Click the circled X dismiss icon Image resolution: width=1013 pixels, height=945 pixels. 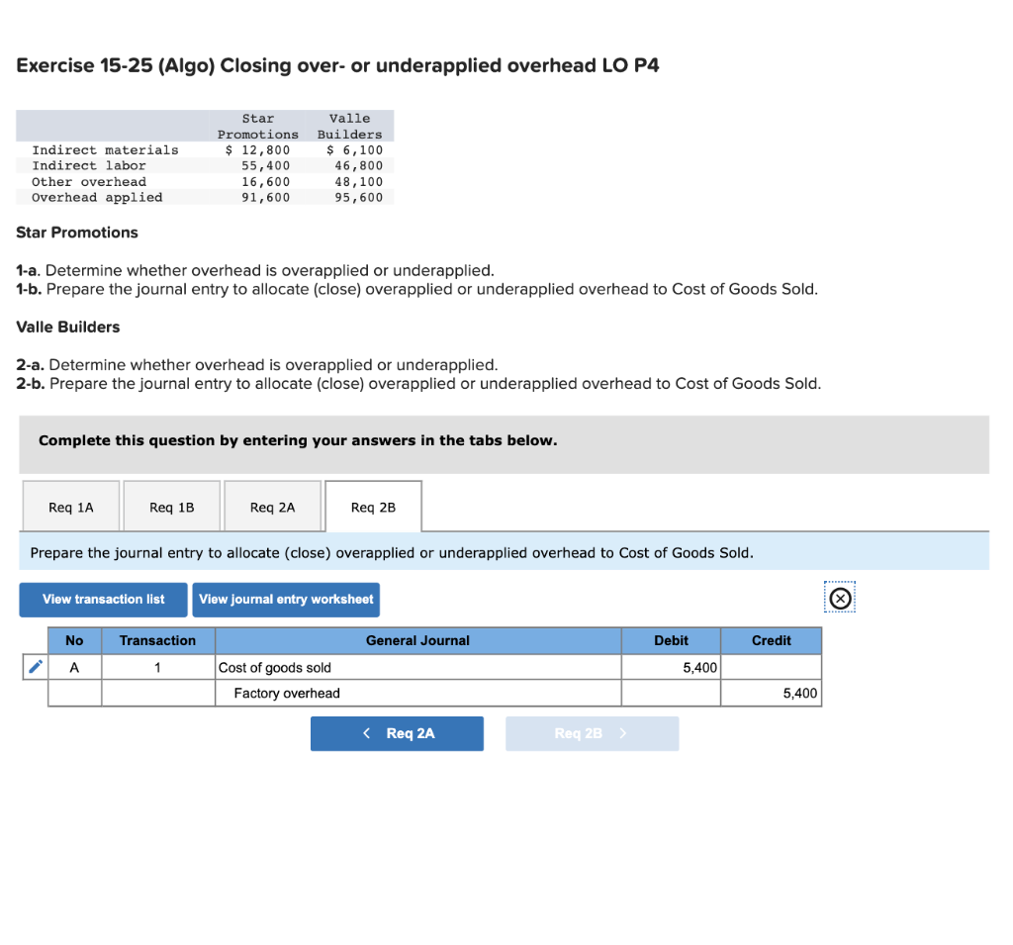coord(839,599)
